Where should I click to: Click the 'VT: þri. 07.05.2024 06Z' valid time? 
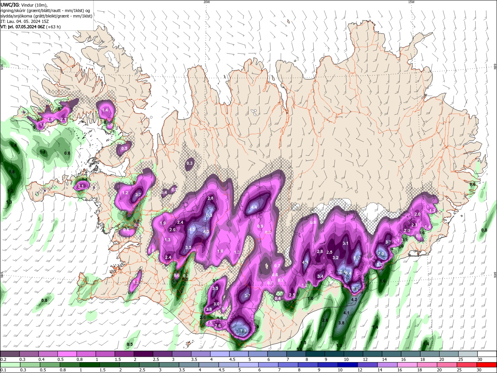(23, 27)
